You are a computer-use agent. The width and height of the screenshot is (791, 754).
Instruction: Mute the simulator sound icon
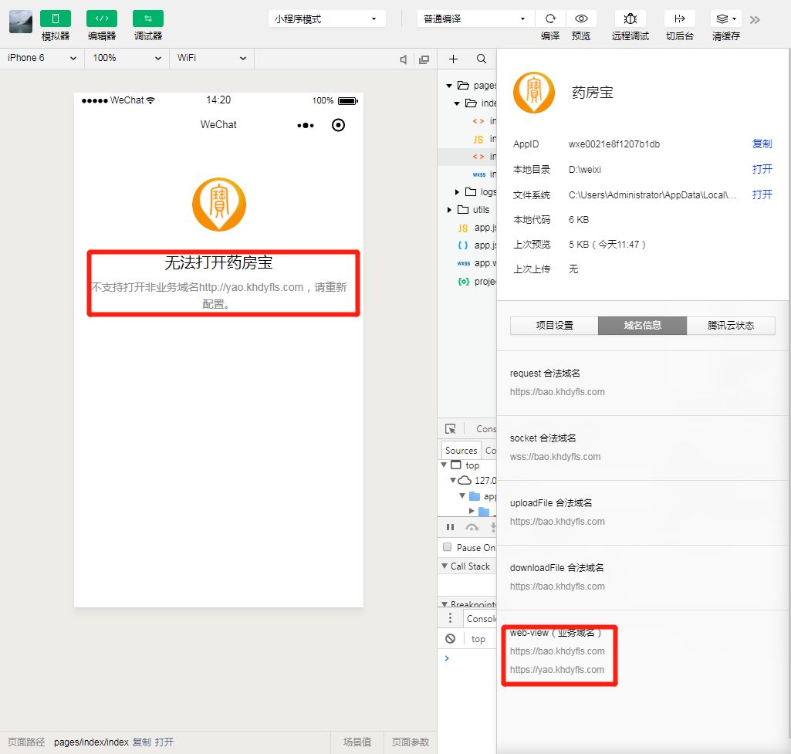coord(403,59)
